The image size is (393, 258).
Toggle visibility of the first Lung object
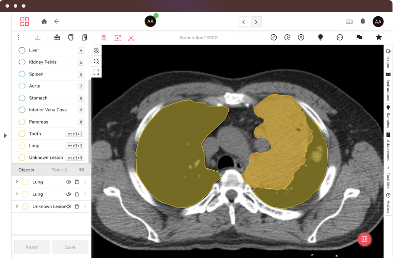pyautogui.click(x=69, y=182)
